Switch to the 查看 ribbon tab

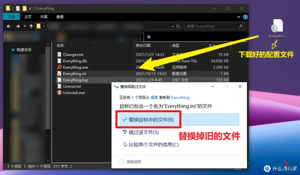pyautogui.click(x=60, y=17)
